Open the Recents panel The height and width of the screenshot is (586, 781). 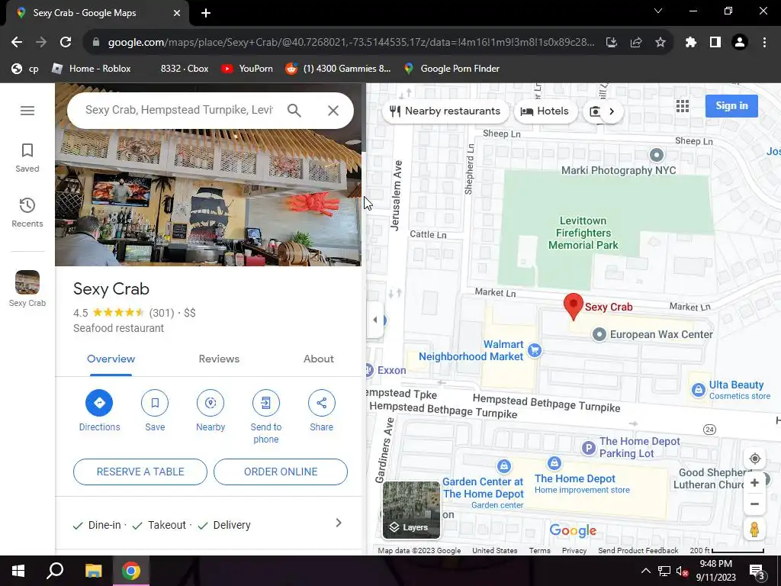(x=27, y=213)
